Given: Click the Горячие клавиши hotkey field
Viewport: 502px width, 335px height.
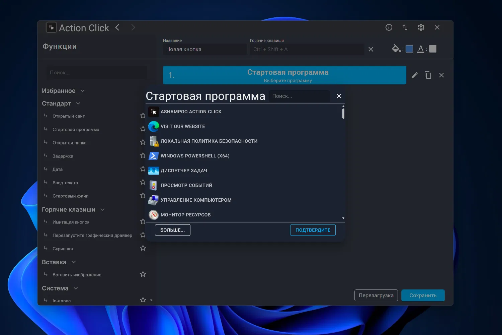Looking at the screenshot, I should click(307, 49).
